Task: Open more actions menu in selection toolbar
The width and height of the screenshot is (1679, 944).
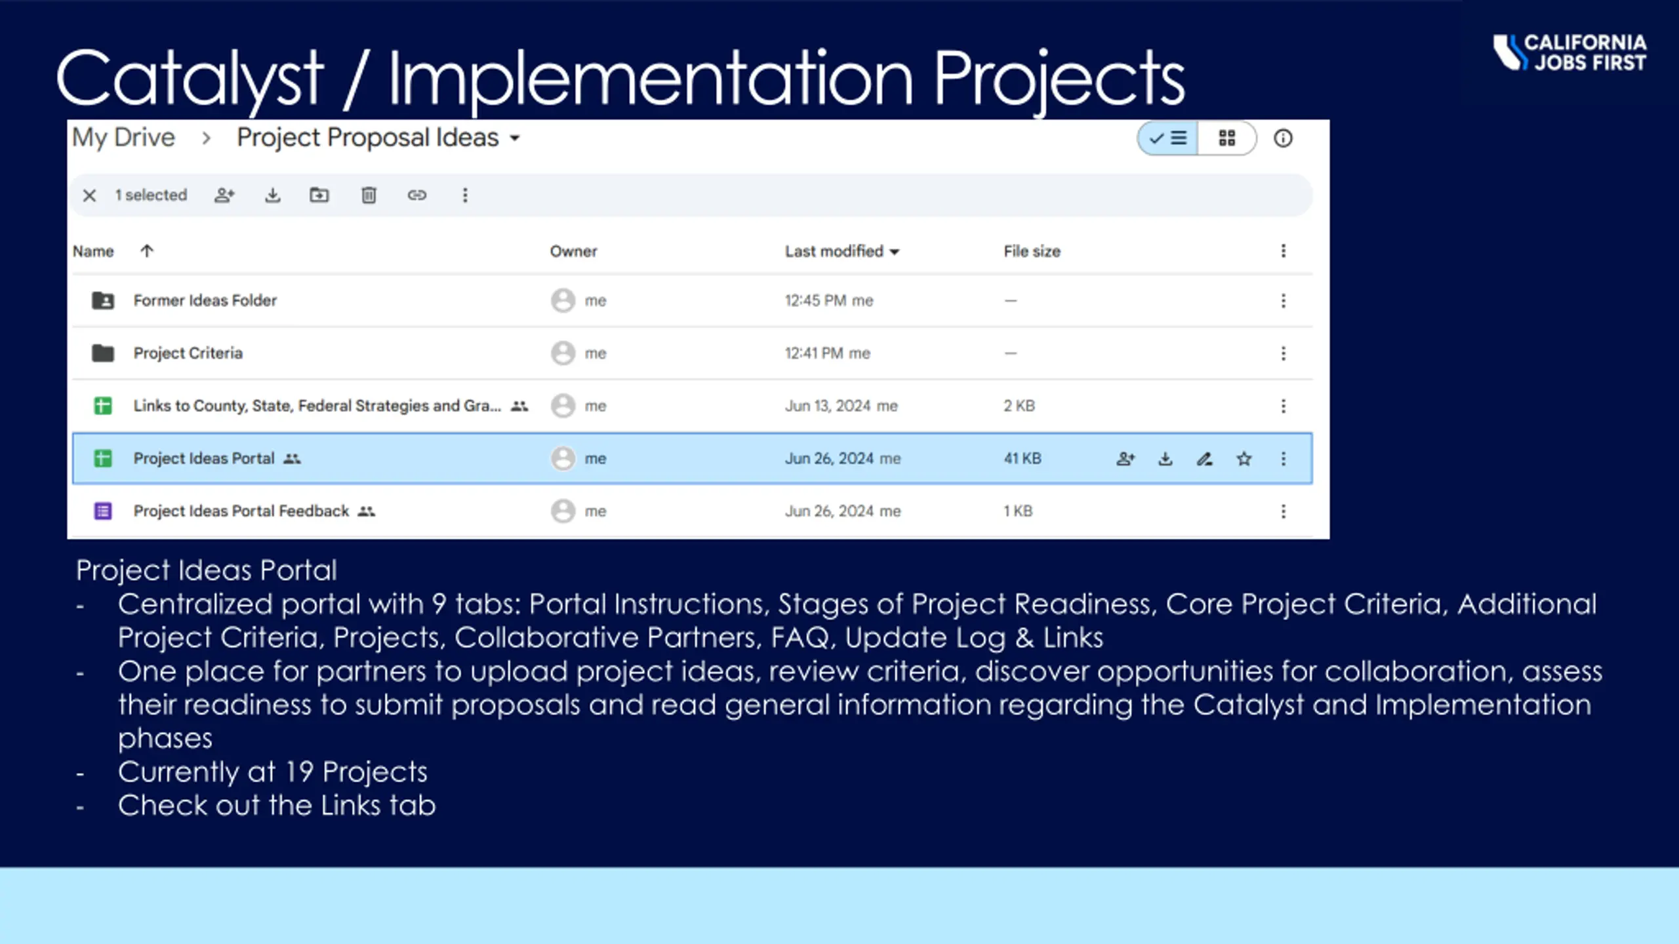Action: click(x=465, y=195)
